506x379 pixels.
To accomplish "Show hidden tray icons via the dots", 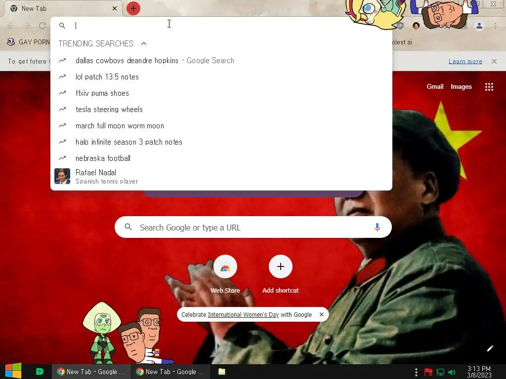I will click(x=416, y=372).
